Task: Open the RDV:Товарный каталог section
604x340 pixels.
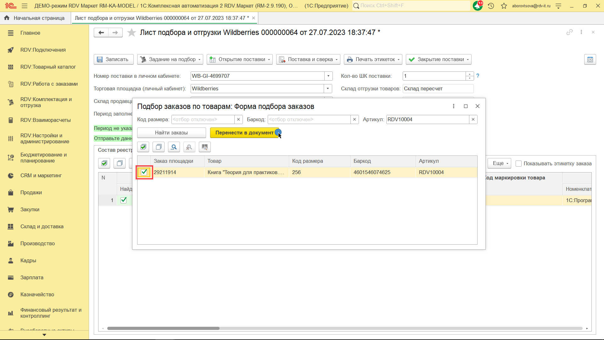Action: pyautogui.click(x=48, y=67)
